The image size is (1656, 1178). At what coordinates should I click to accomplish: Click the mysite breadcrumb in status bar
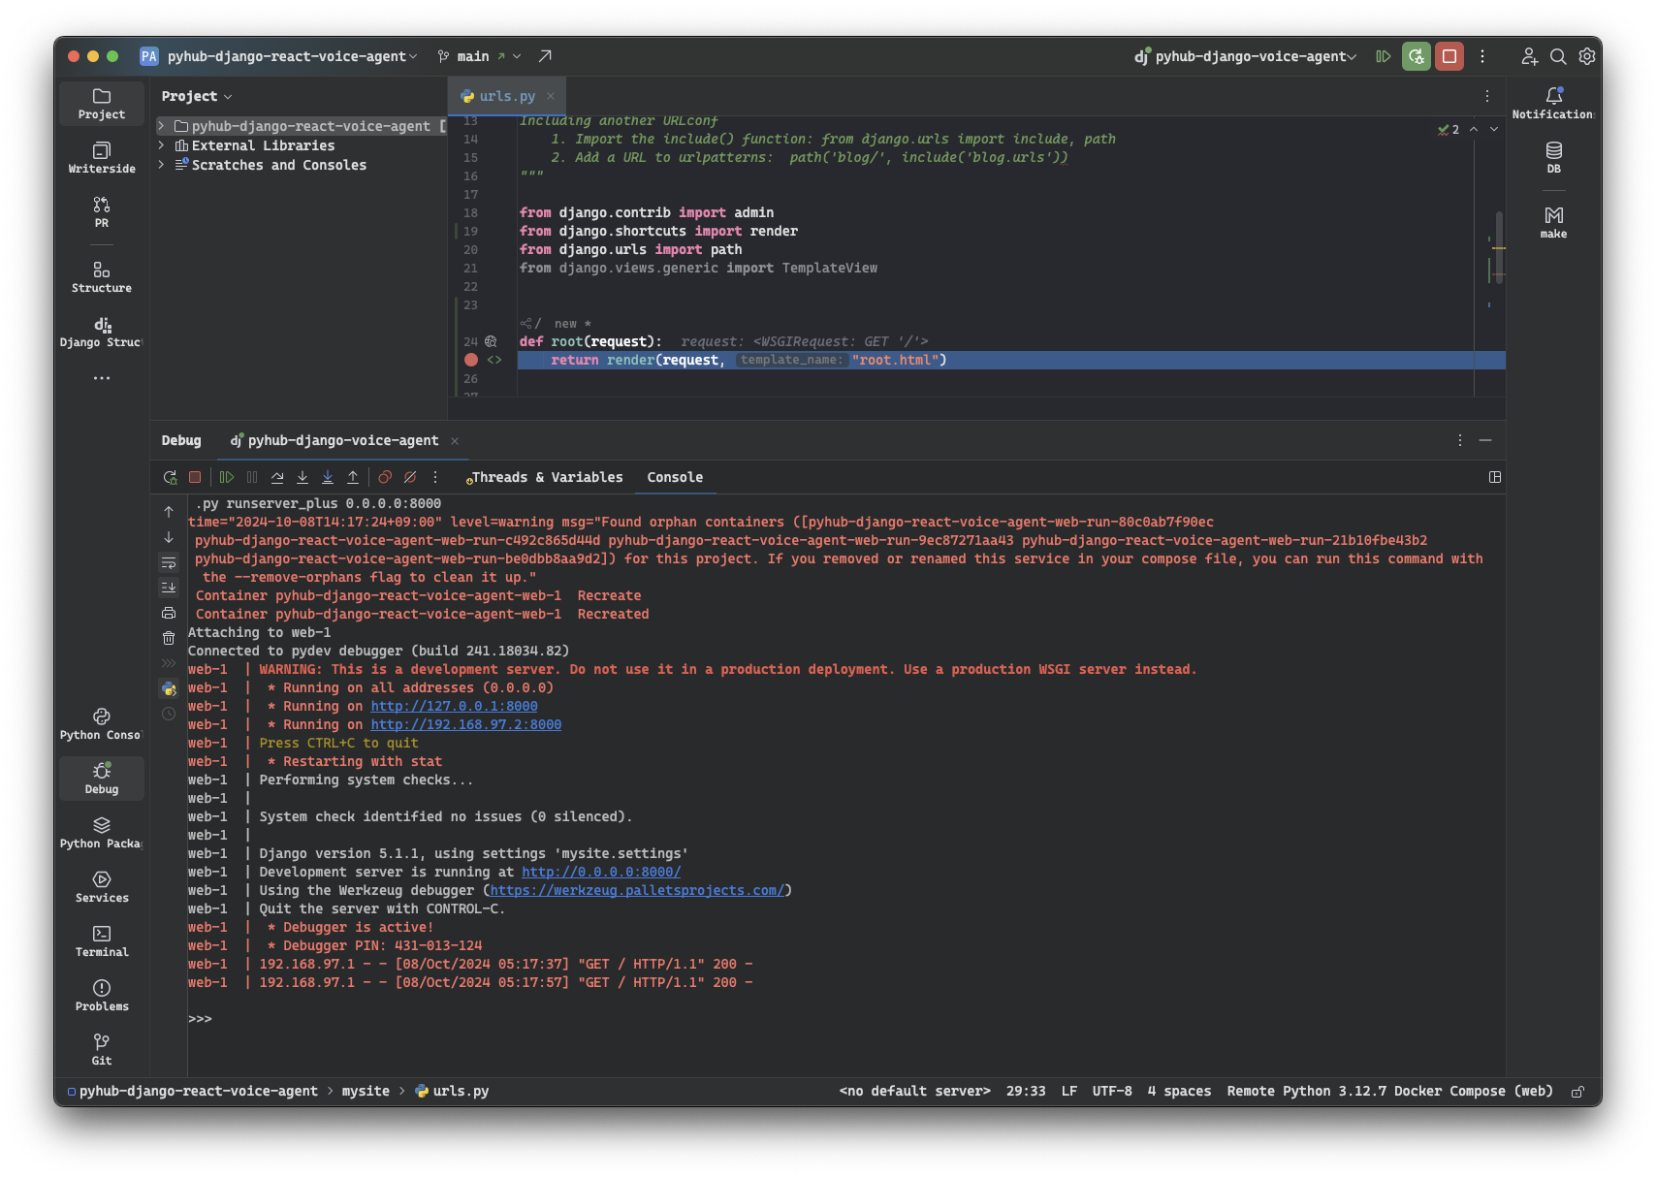coord(366,1091)
